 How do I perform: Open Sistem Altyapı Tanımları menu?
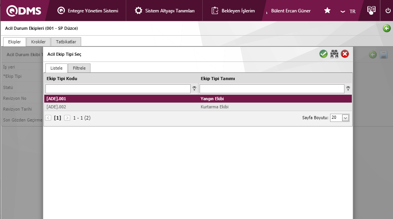coord(164,11)
